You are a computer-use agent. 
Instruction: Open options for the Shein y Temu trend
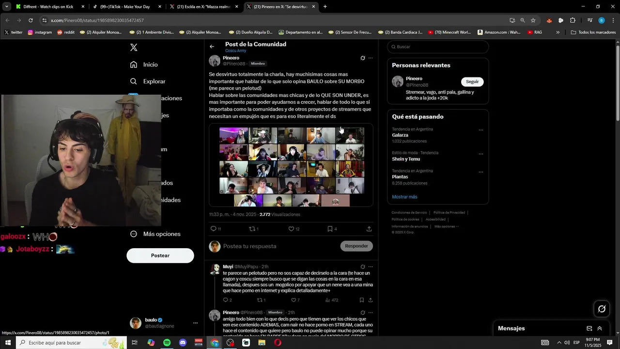pos(481,154)
